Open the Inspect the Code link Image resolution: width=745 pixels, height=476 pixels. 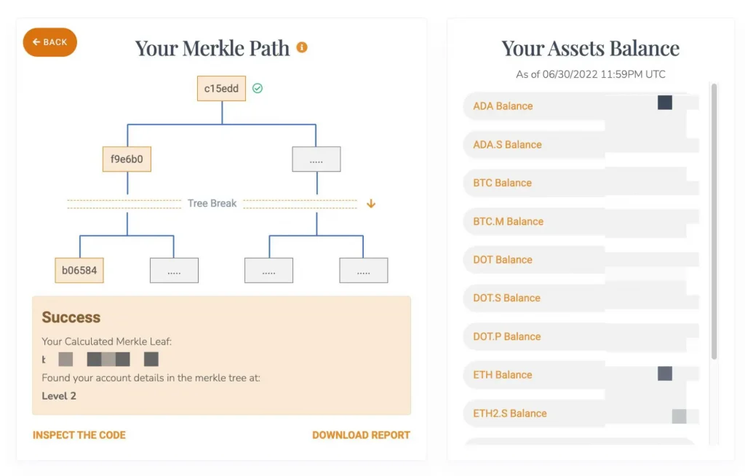tap(79, 435)
